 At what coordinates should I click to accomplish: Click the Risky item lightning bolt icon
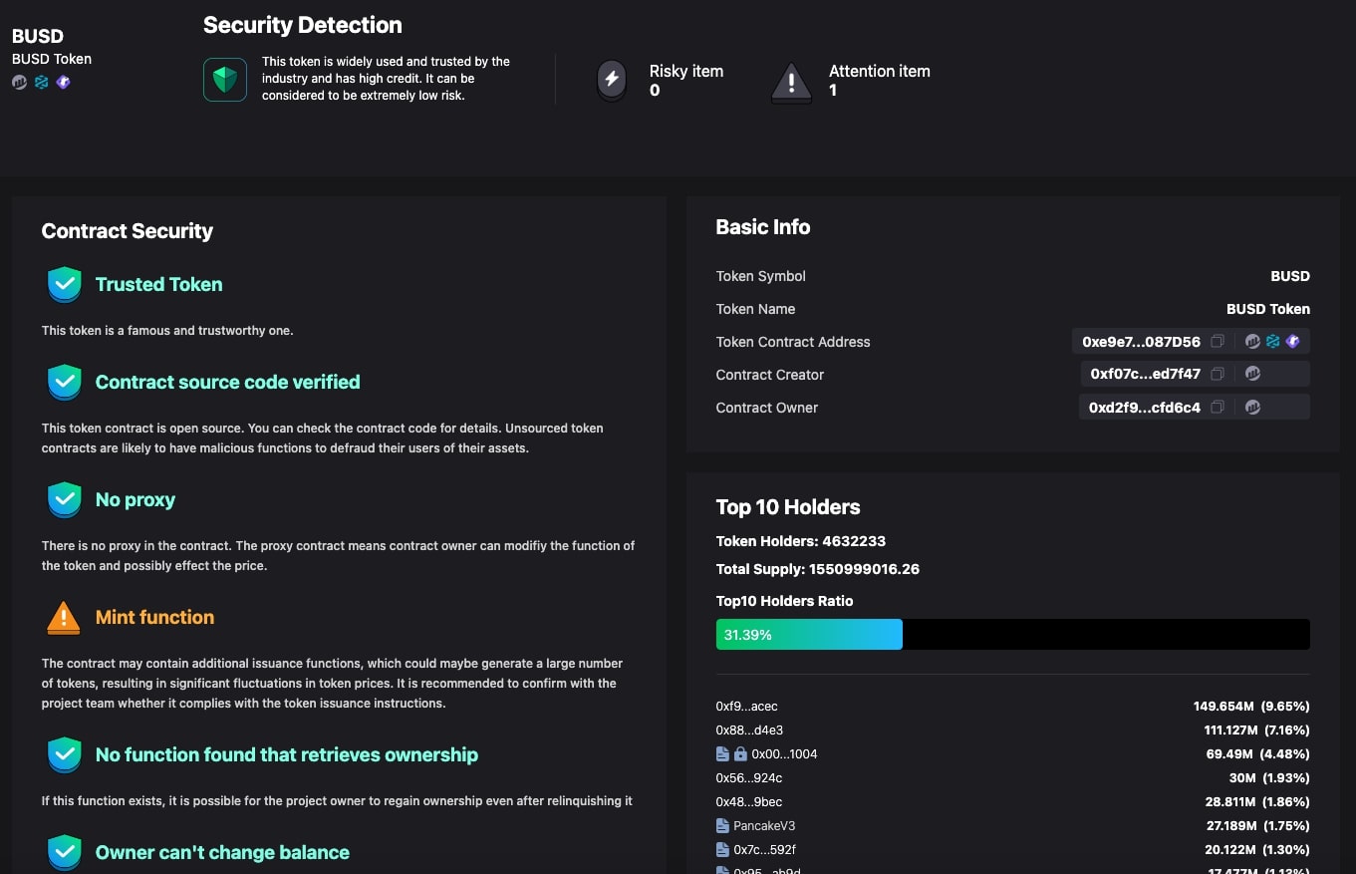(612, 80)
